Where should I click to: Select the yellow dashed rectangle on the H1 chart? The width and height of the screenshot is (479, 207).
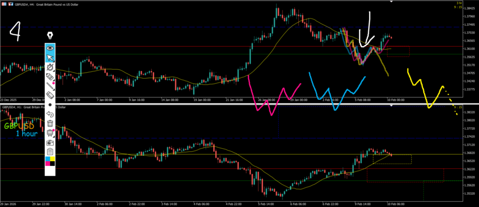click(392, 159)
